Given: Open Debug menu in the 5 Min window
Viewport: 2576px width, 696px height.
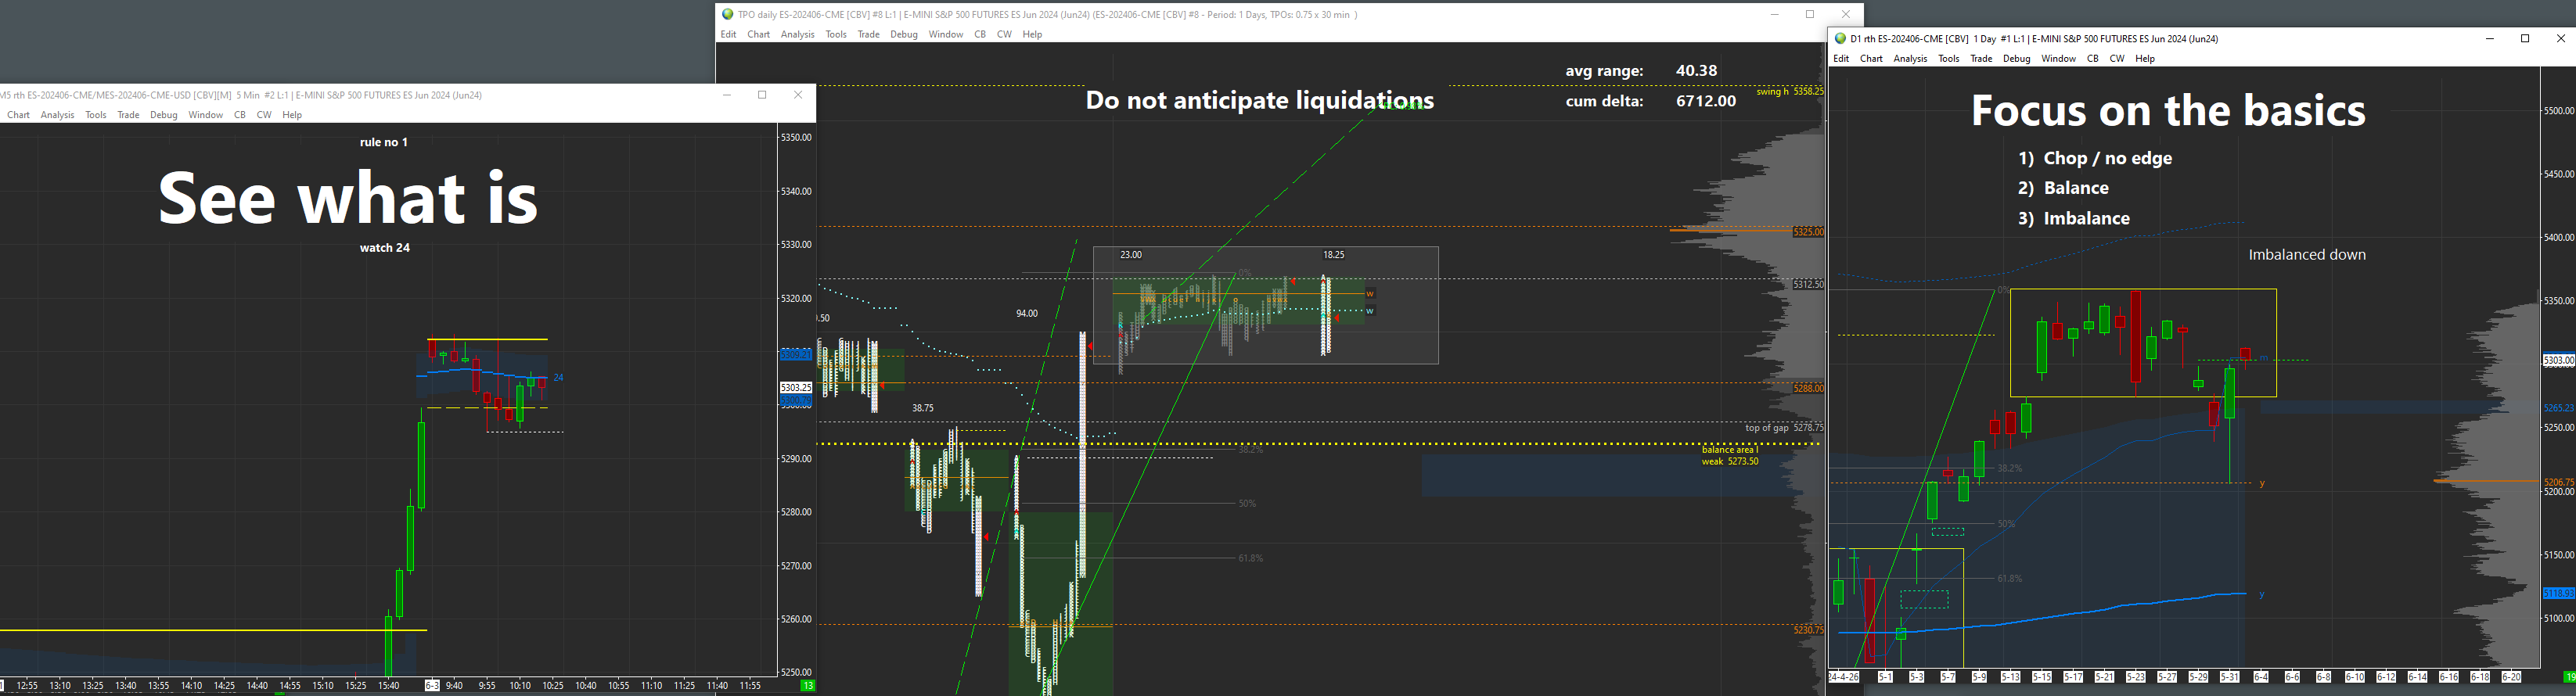Looking at the screenshot, I should [164, 115].
